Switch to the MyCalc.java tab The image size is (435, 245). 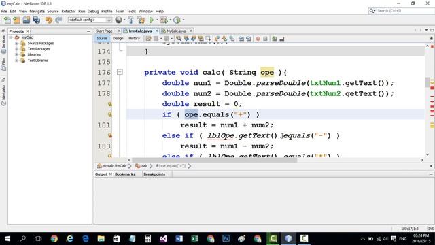pos(176,31)
